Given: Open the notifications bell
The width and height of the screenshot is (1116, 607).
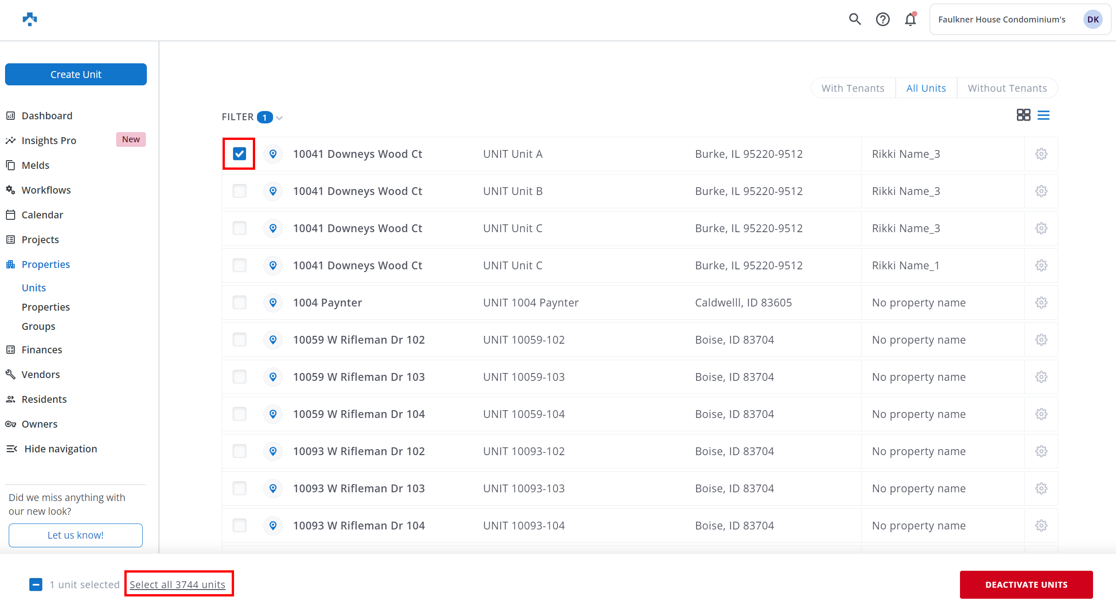Looking at the screenshot, I should (x=910, y=19).
